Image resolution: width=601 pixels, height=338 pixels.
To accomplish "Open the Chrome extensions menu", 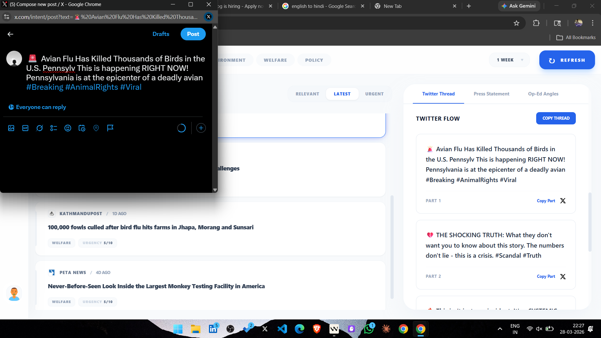I will tap(536, 23).
